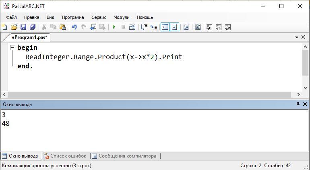The image size is (310, 170).
Task: Cut selection with the scissors icon
Action: 44,27
